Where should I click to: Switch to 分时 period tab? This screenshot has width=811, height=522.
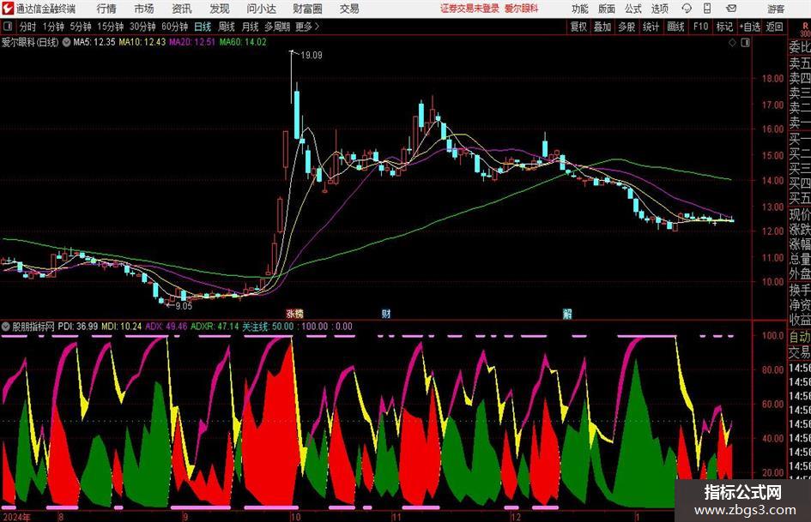27,27
